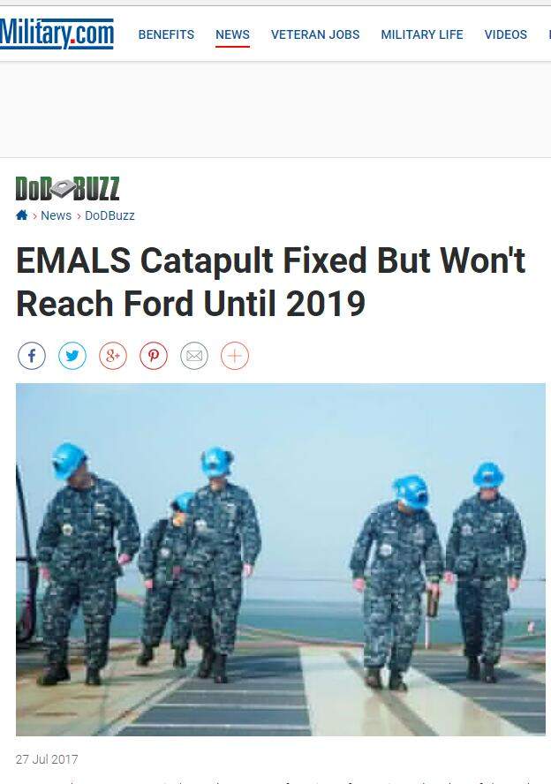Click the Military.com logo

pyautogui.click(x=57, y=34)
